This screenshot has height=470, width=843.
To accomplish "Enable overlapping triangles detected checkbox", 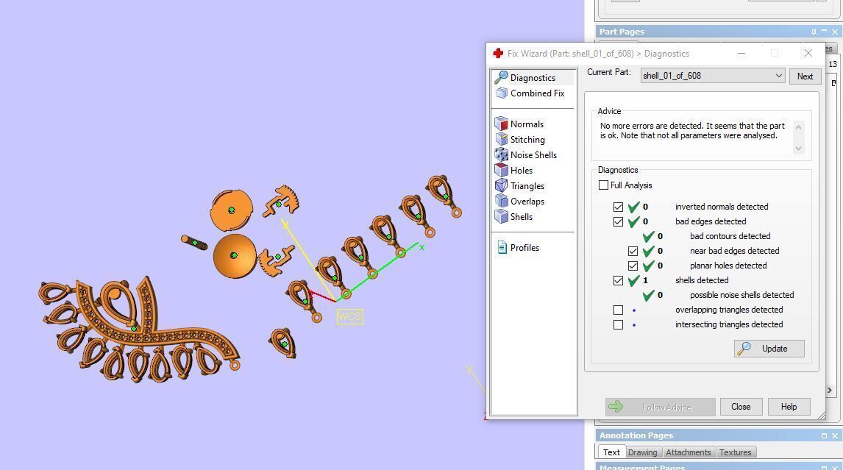I will point(618,310).
